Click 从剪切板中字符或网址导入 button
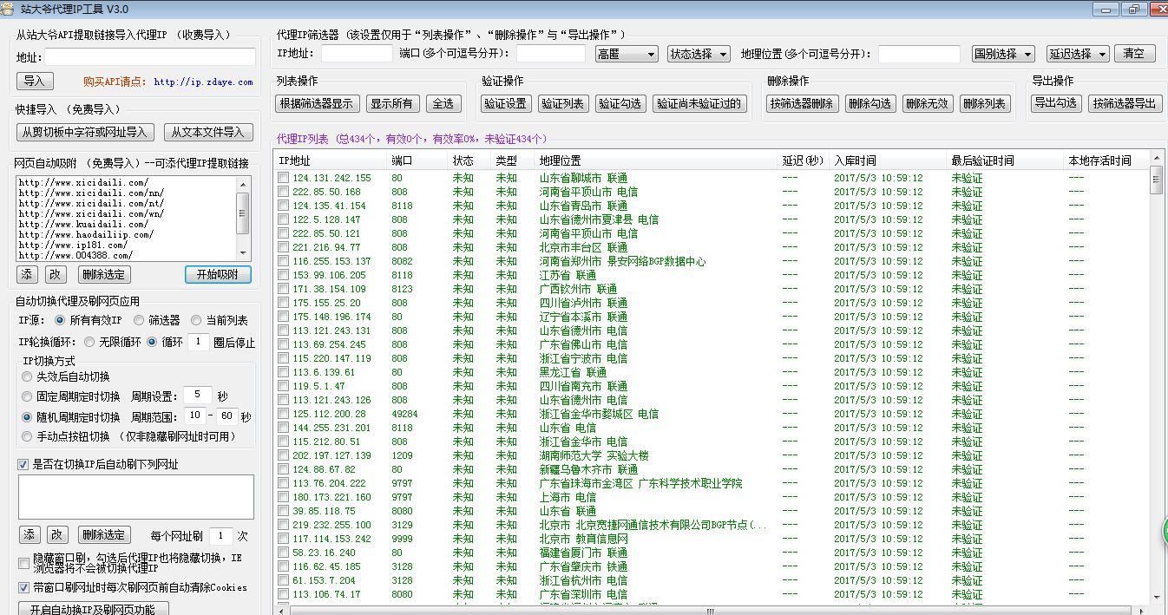Screen dimensions: 1168x615 click(86, 133)
